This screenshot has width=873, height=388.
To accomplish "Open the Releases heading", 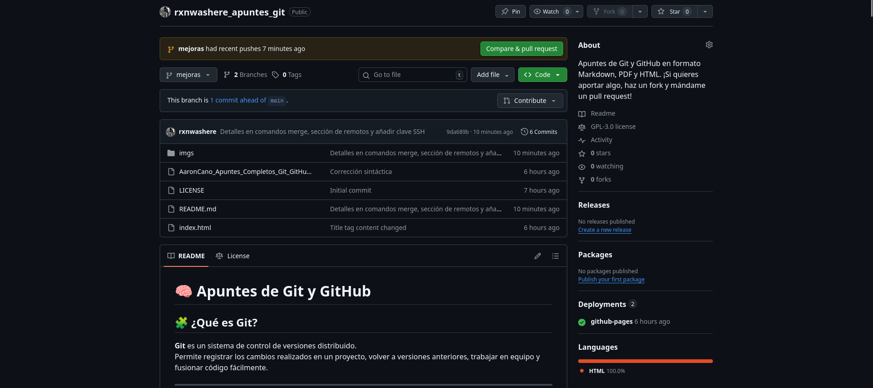I will coord(594,205).
